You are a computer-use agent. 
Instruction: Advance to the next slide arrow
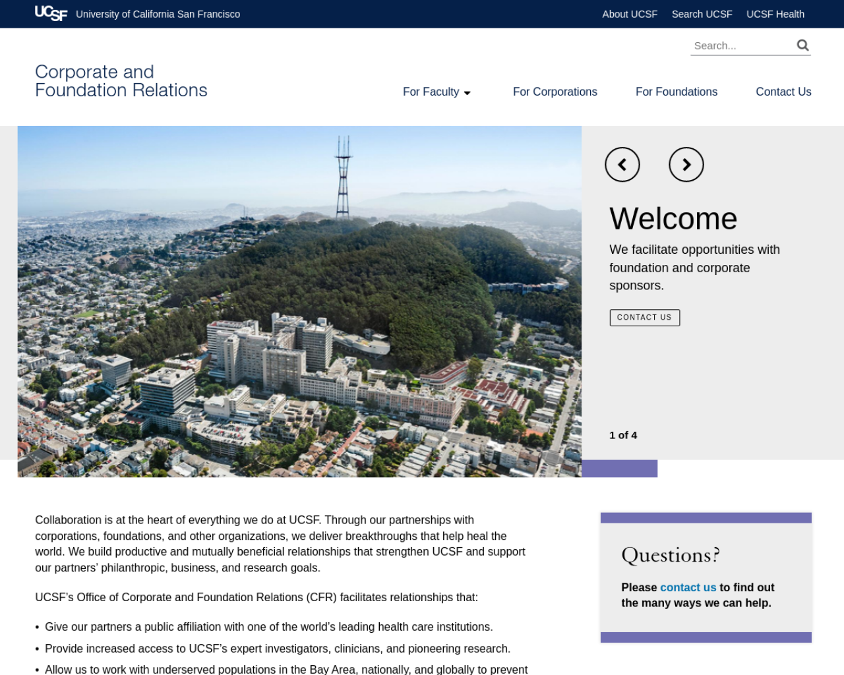pyautogui.click(x=686, y=164)
